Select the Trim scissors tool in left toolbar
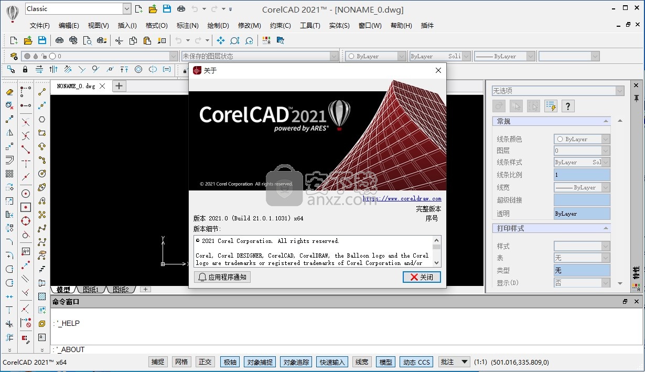The image size is (645, 372). tap(9, 324)
